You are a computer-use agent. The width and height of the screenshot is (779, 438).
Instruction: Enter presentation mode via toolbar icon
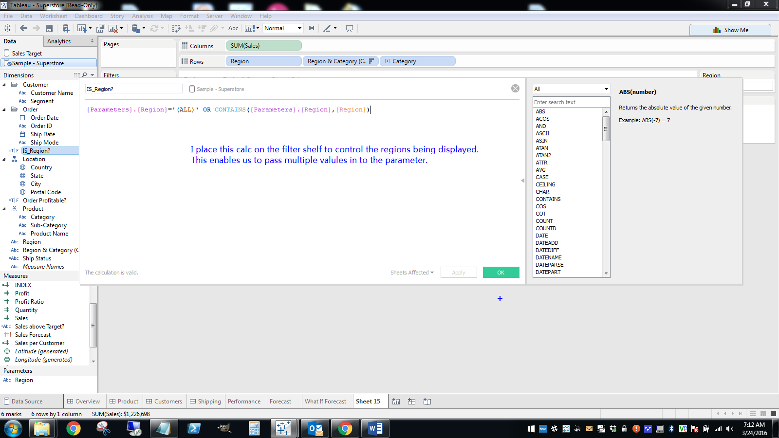[x=349, y=28]
